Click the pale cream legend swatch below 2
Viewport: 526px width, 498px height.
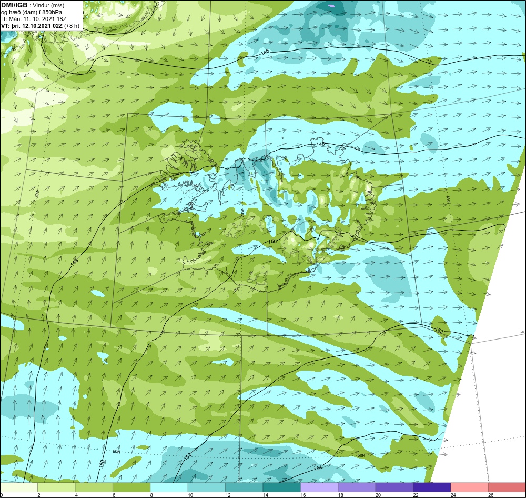19,487
